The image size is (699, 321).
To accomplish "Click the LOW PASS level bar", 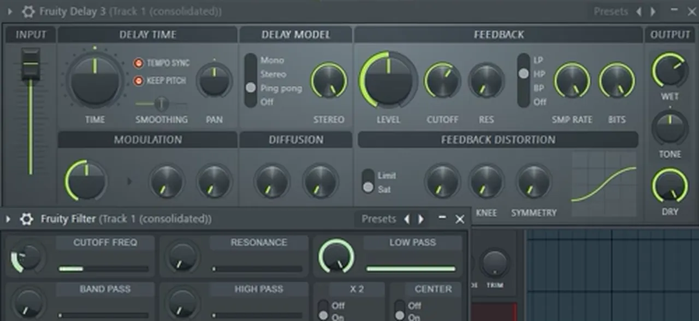I will click(411, 269).
